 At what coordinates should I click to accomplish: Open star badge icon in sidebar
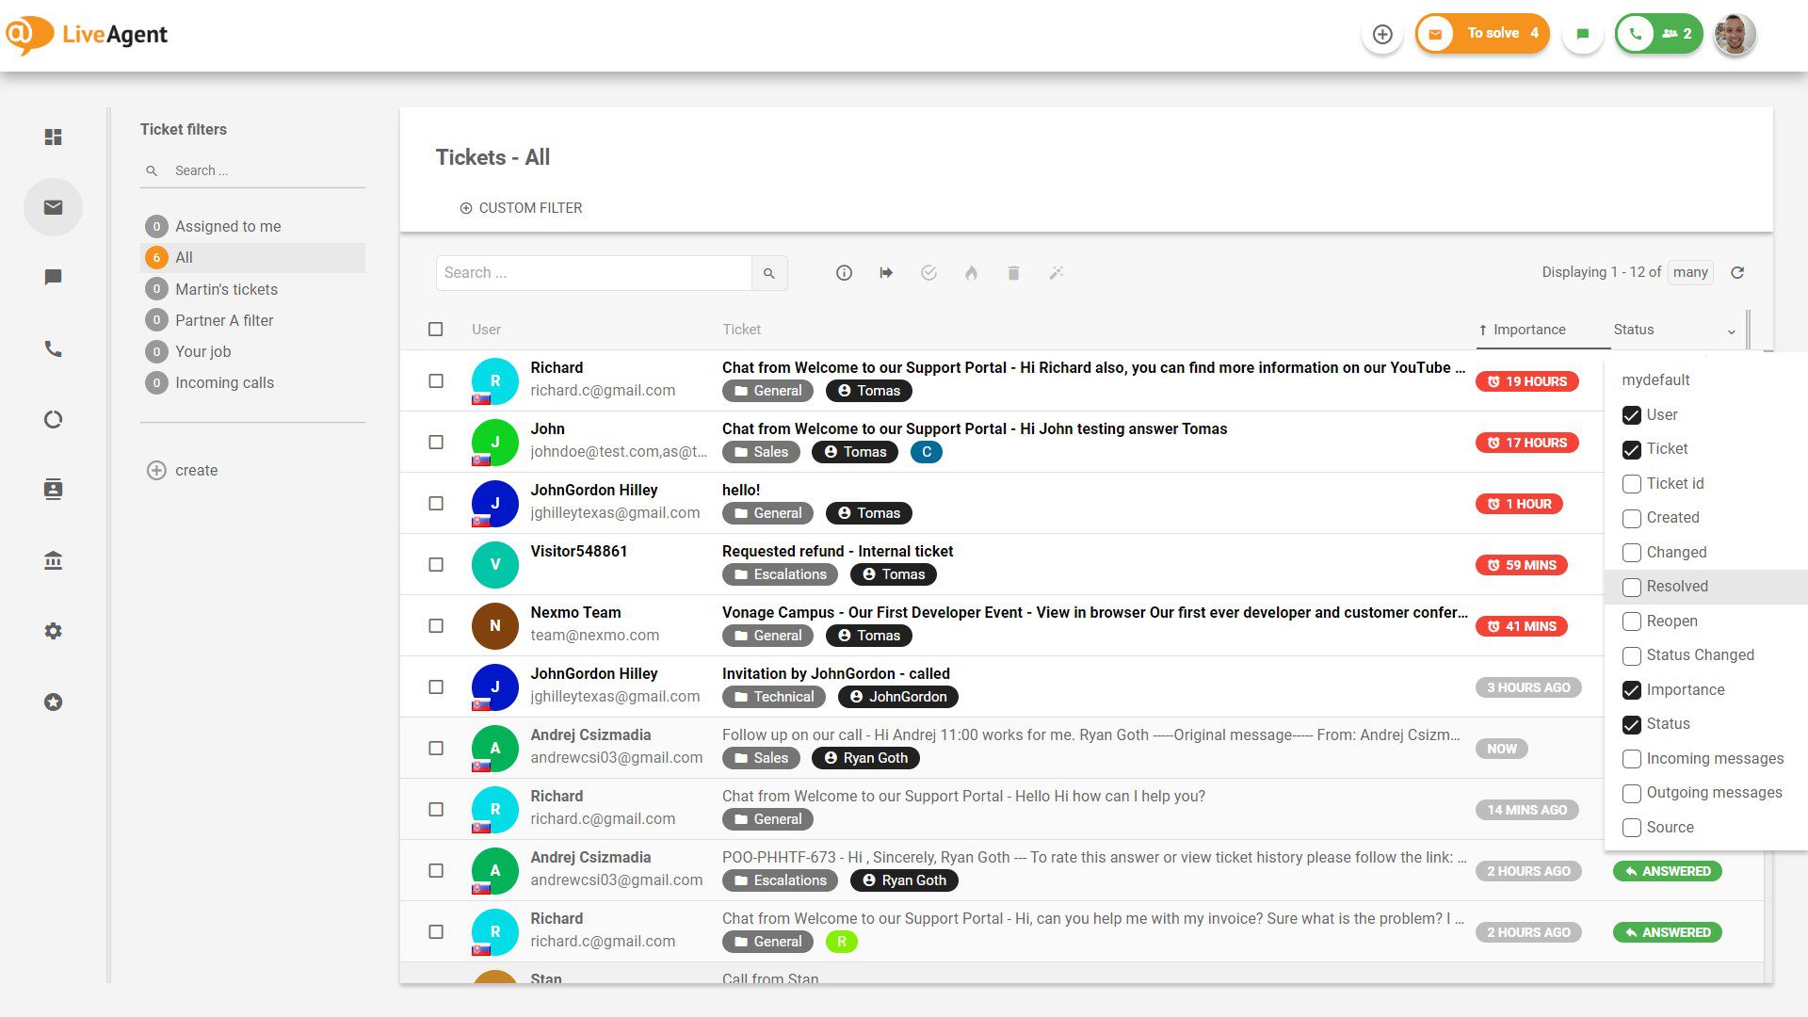pos(53,702)
